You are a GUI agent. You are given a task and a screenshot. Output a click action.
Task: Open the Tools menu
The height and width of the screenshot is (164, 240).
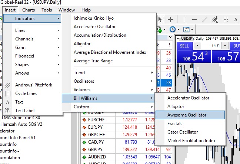(47, 10)
